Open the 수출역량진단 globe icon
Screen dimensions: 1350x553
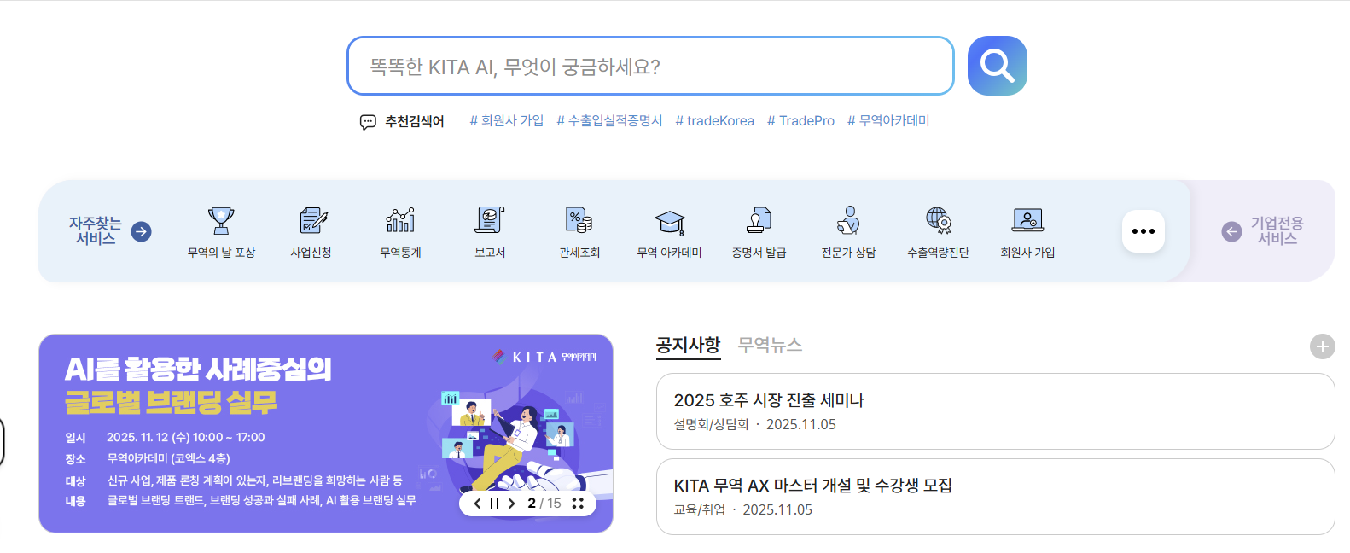click(x=938, y=220)
